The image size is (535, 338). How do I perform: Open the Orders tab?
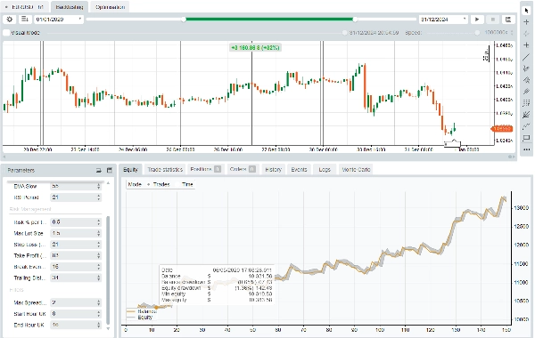click(x=243, y=170)
